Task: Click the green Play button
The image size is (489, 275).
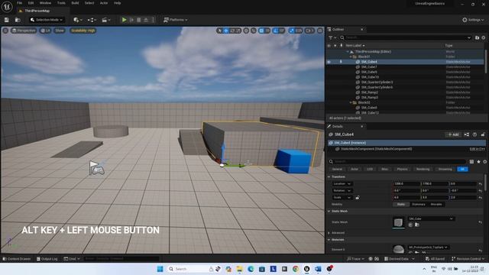Action: point(124,20)
